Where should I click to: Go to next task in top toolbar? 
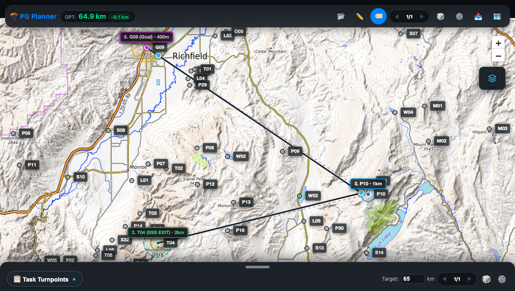click(422, 17)
